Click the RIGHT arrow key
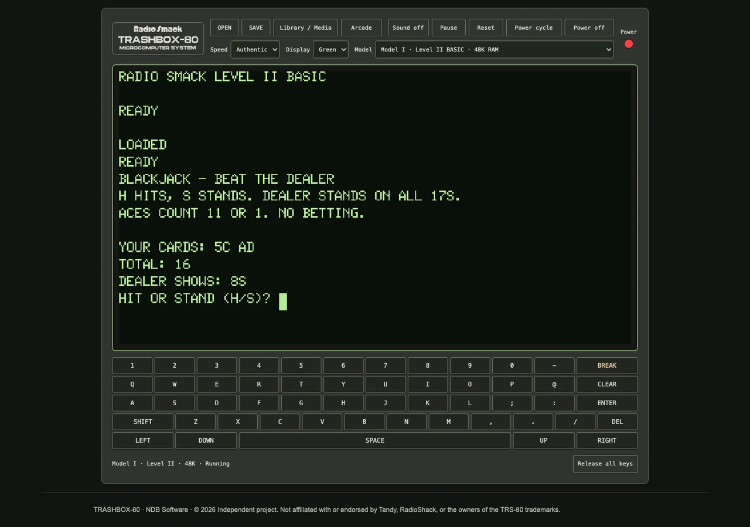The width and height of the screenshot is (750, 527). click(607, 440)
